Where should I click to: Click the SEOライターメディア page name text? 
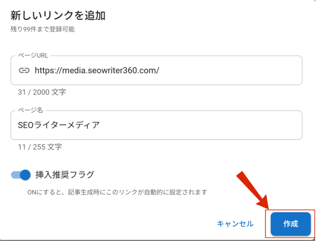tap(59, 125)
